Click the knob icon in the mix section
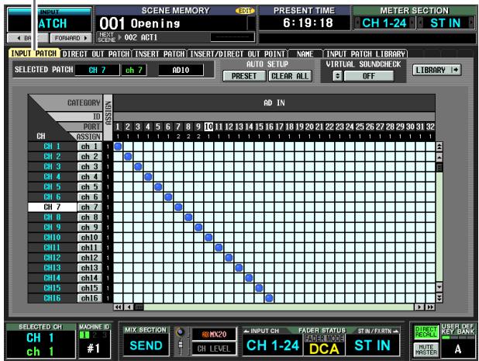479x361 pixels. coord(181,332)
